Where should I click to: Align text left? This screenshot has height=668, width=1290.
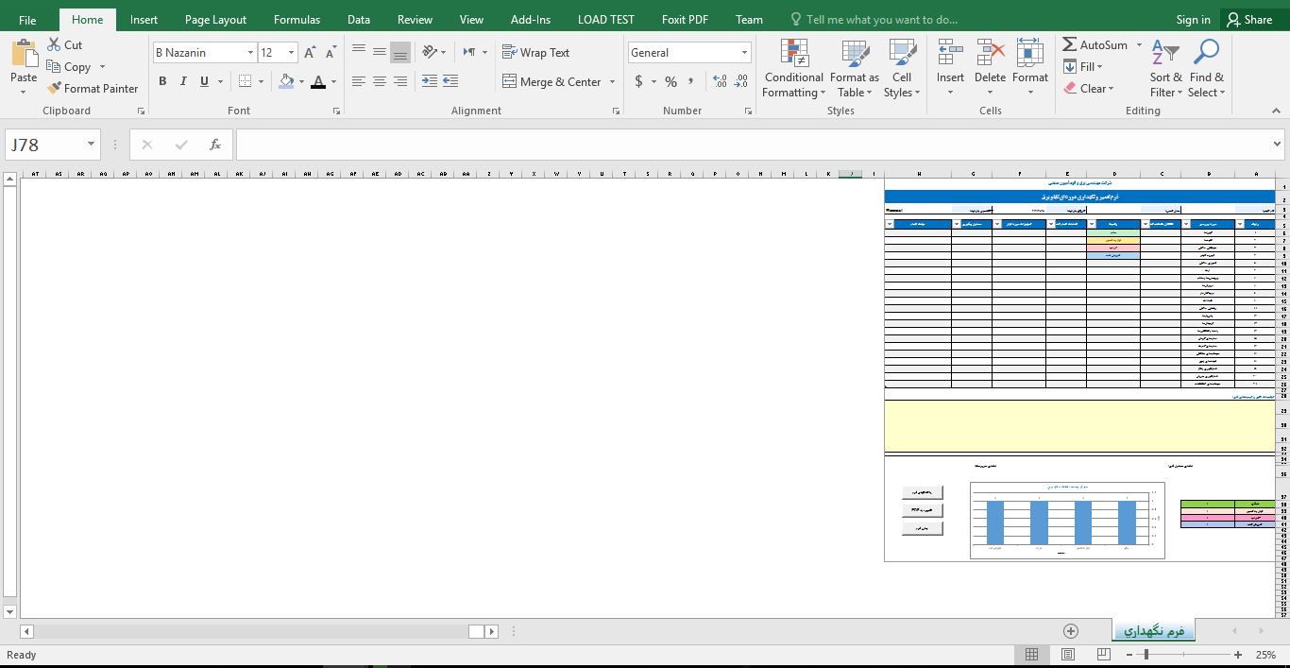point(358,81)
